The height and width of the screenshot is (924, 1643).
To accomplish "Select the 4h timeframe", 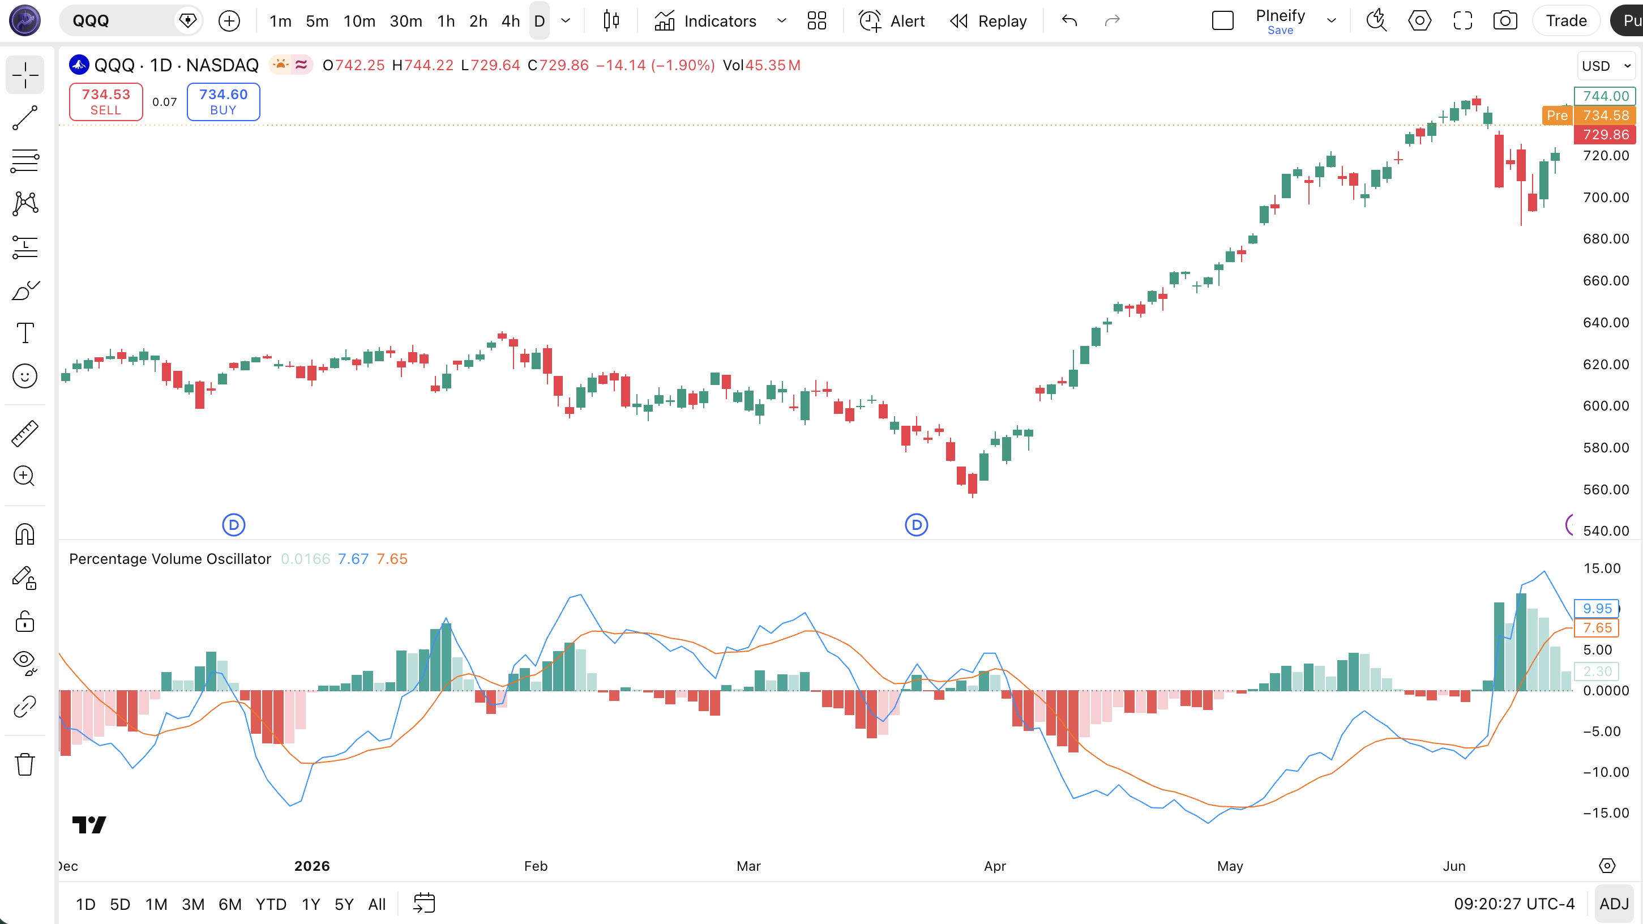I will (x=510, y=21).
